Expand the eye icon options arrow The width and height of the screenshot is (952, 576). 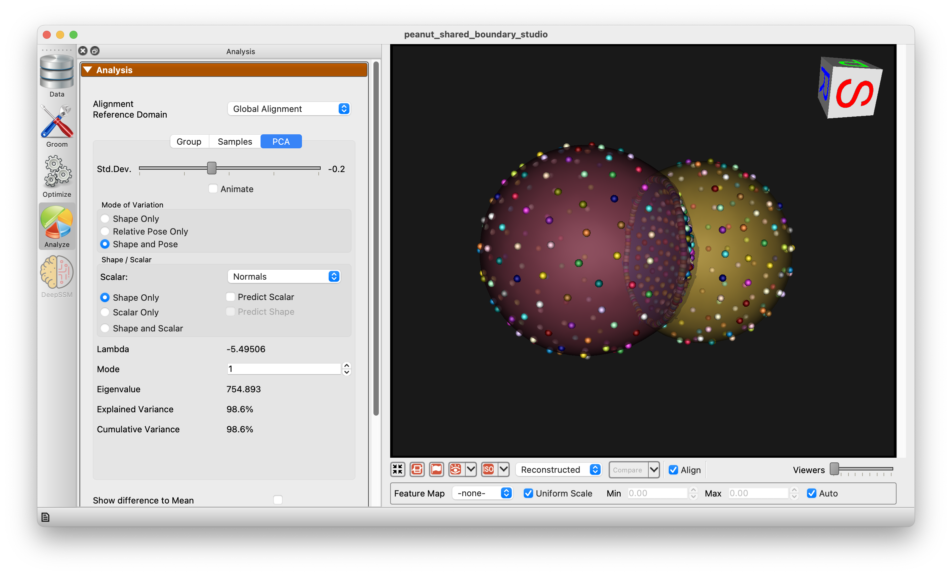pos(471,469)
